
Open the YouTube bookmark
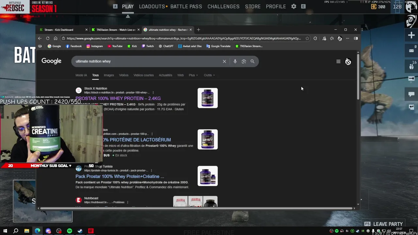click(x=115, y=46)
